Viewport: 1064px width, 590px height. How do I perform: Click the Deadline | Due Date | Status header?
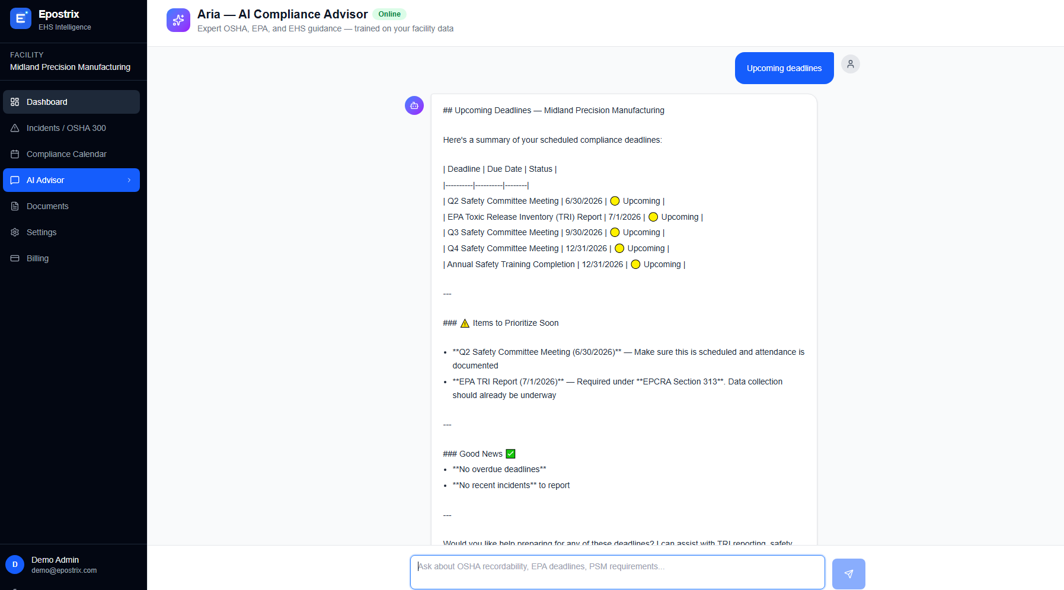(x=500, y=169)
